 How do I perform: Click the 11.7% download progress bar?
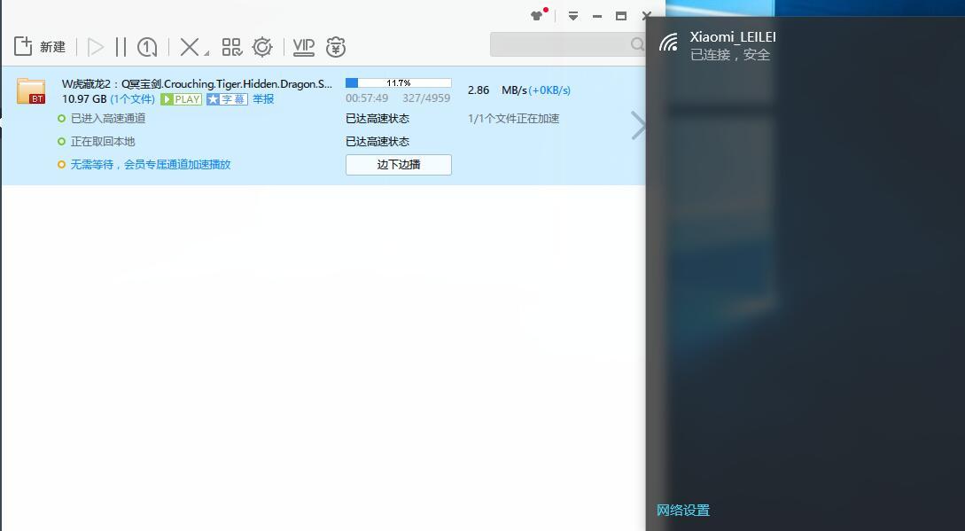(x=398, y=82)
